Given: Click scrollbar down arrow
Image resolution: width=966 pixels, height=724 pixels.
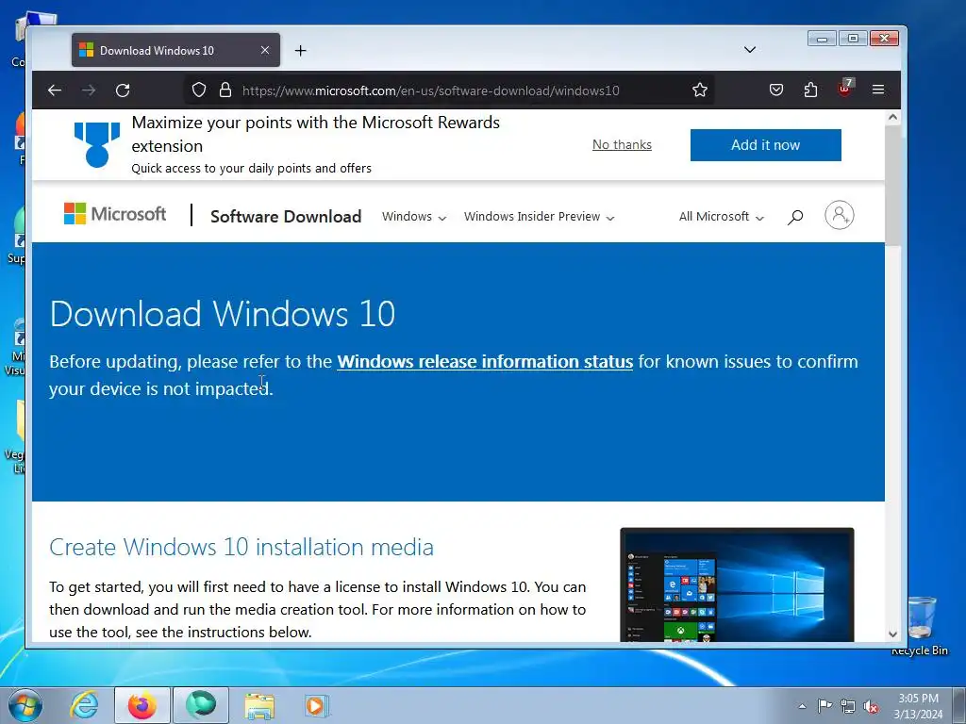Looking at the screenshot, I should [x=892, y=634].
